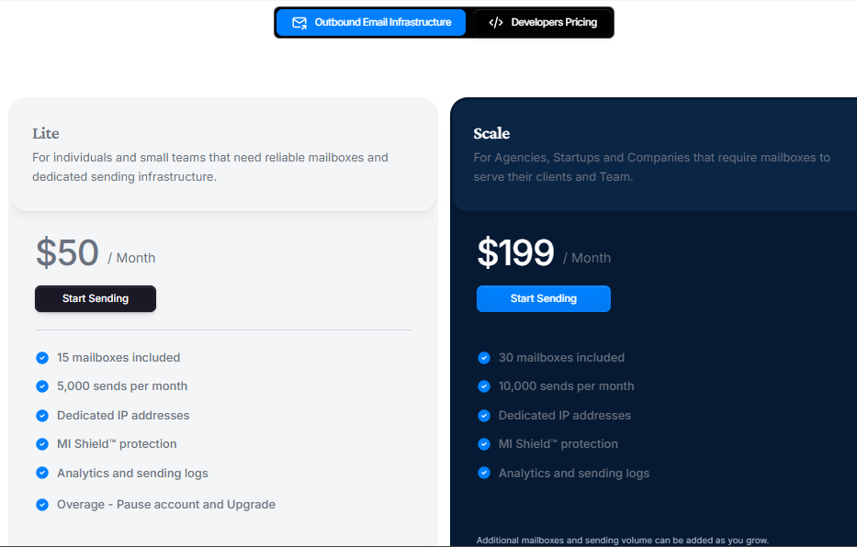Click Lite plan Dedicated IP addresses checkmark
This screenshot has height=547, width=857.
tap(42, 416)
